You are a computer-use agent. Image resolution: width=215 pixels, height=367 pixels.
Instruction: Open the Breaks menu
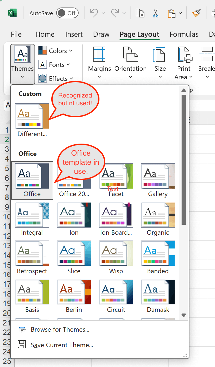(206, 63)
